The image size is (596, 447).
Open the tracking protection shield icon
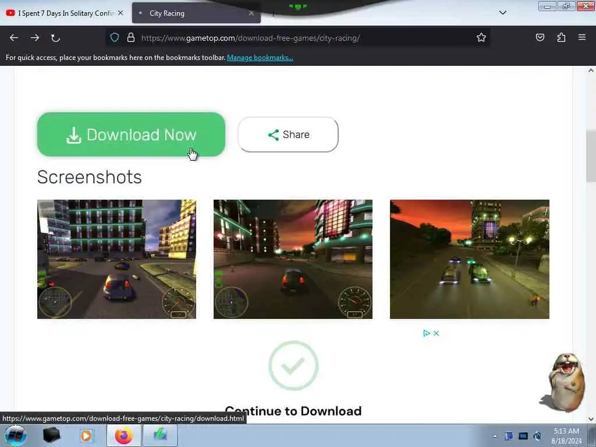115,37
